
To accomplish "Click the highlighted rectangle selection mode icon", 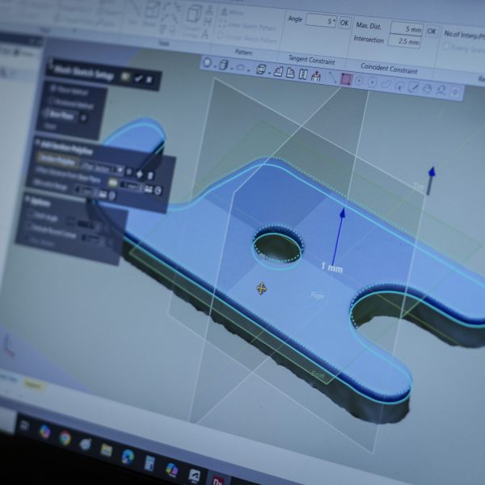I will (347, 79).
